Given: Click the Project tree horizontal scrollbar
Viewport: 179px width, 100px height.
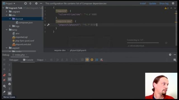Looking at the screenshot, I should pos(19,51).
